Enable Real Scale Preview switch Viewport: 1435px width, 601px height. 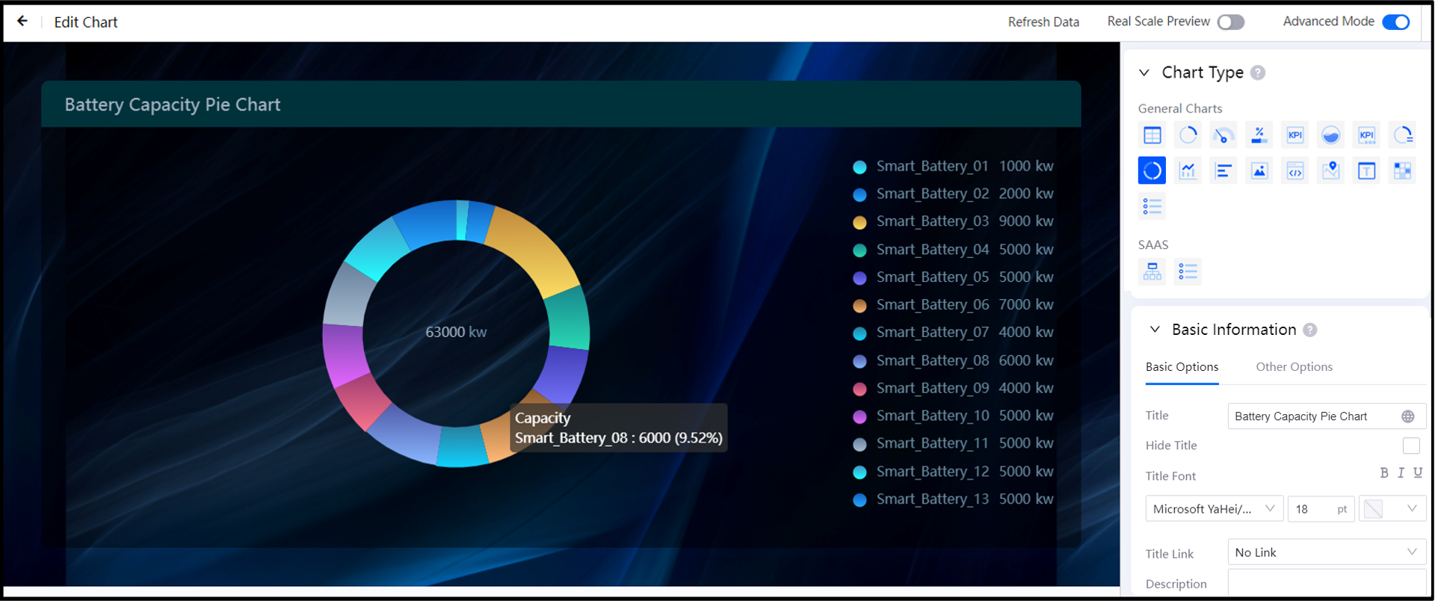[x=1231, y=22]
